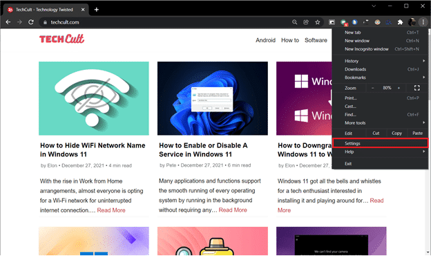Select New tab from menu
This screenshot has height=256, width=431.
pos(380,33)
